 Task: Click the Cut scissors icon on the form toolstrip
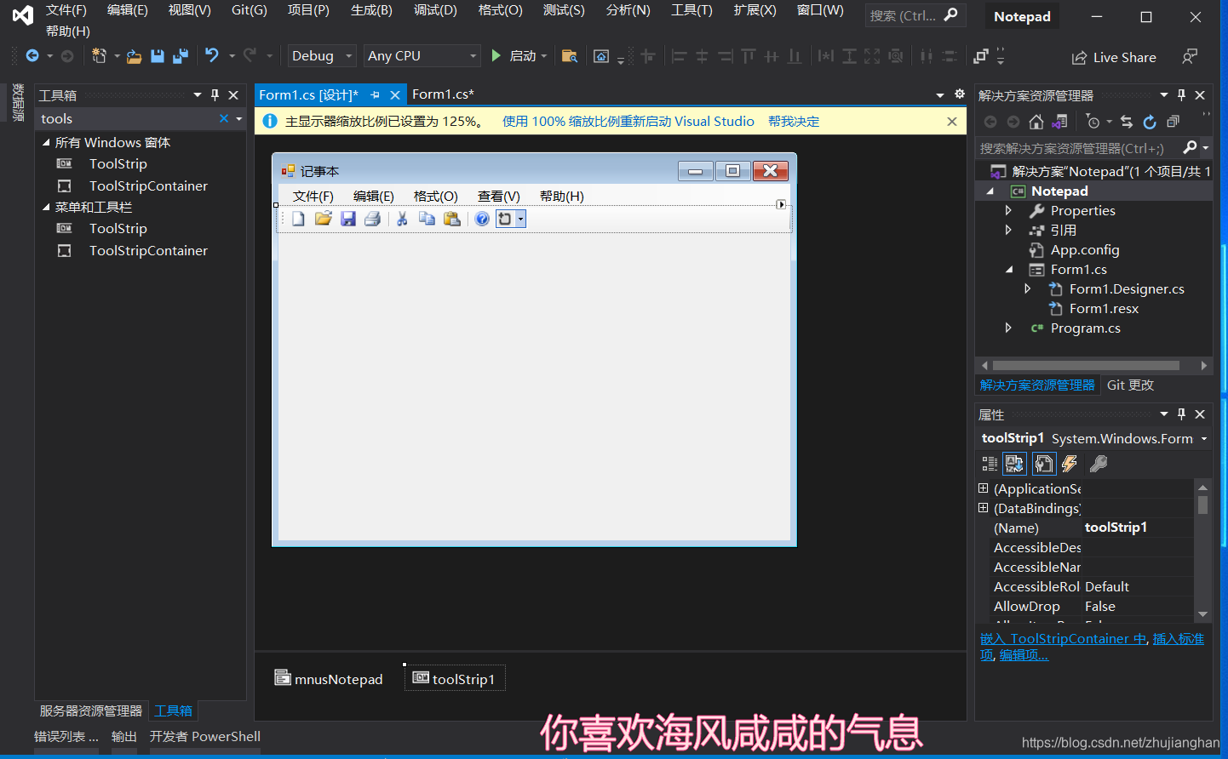click(x=402, y=219)
